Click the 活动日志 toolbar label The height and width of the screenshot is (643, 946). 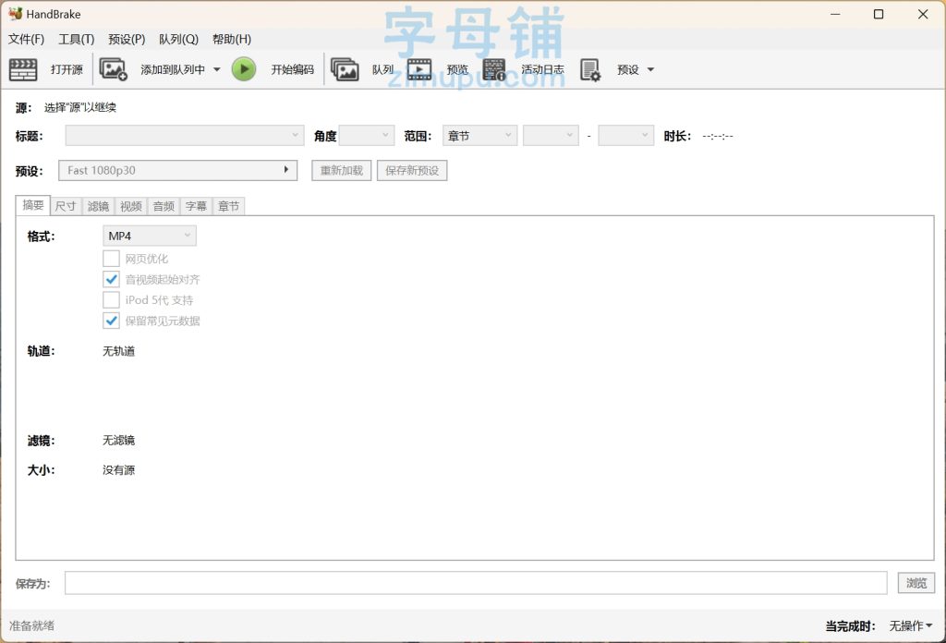(542, 69)
